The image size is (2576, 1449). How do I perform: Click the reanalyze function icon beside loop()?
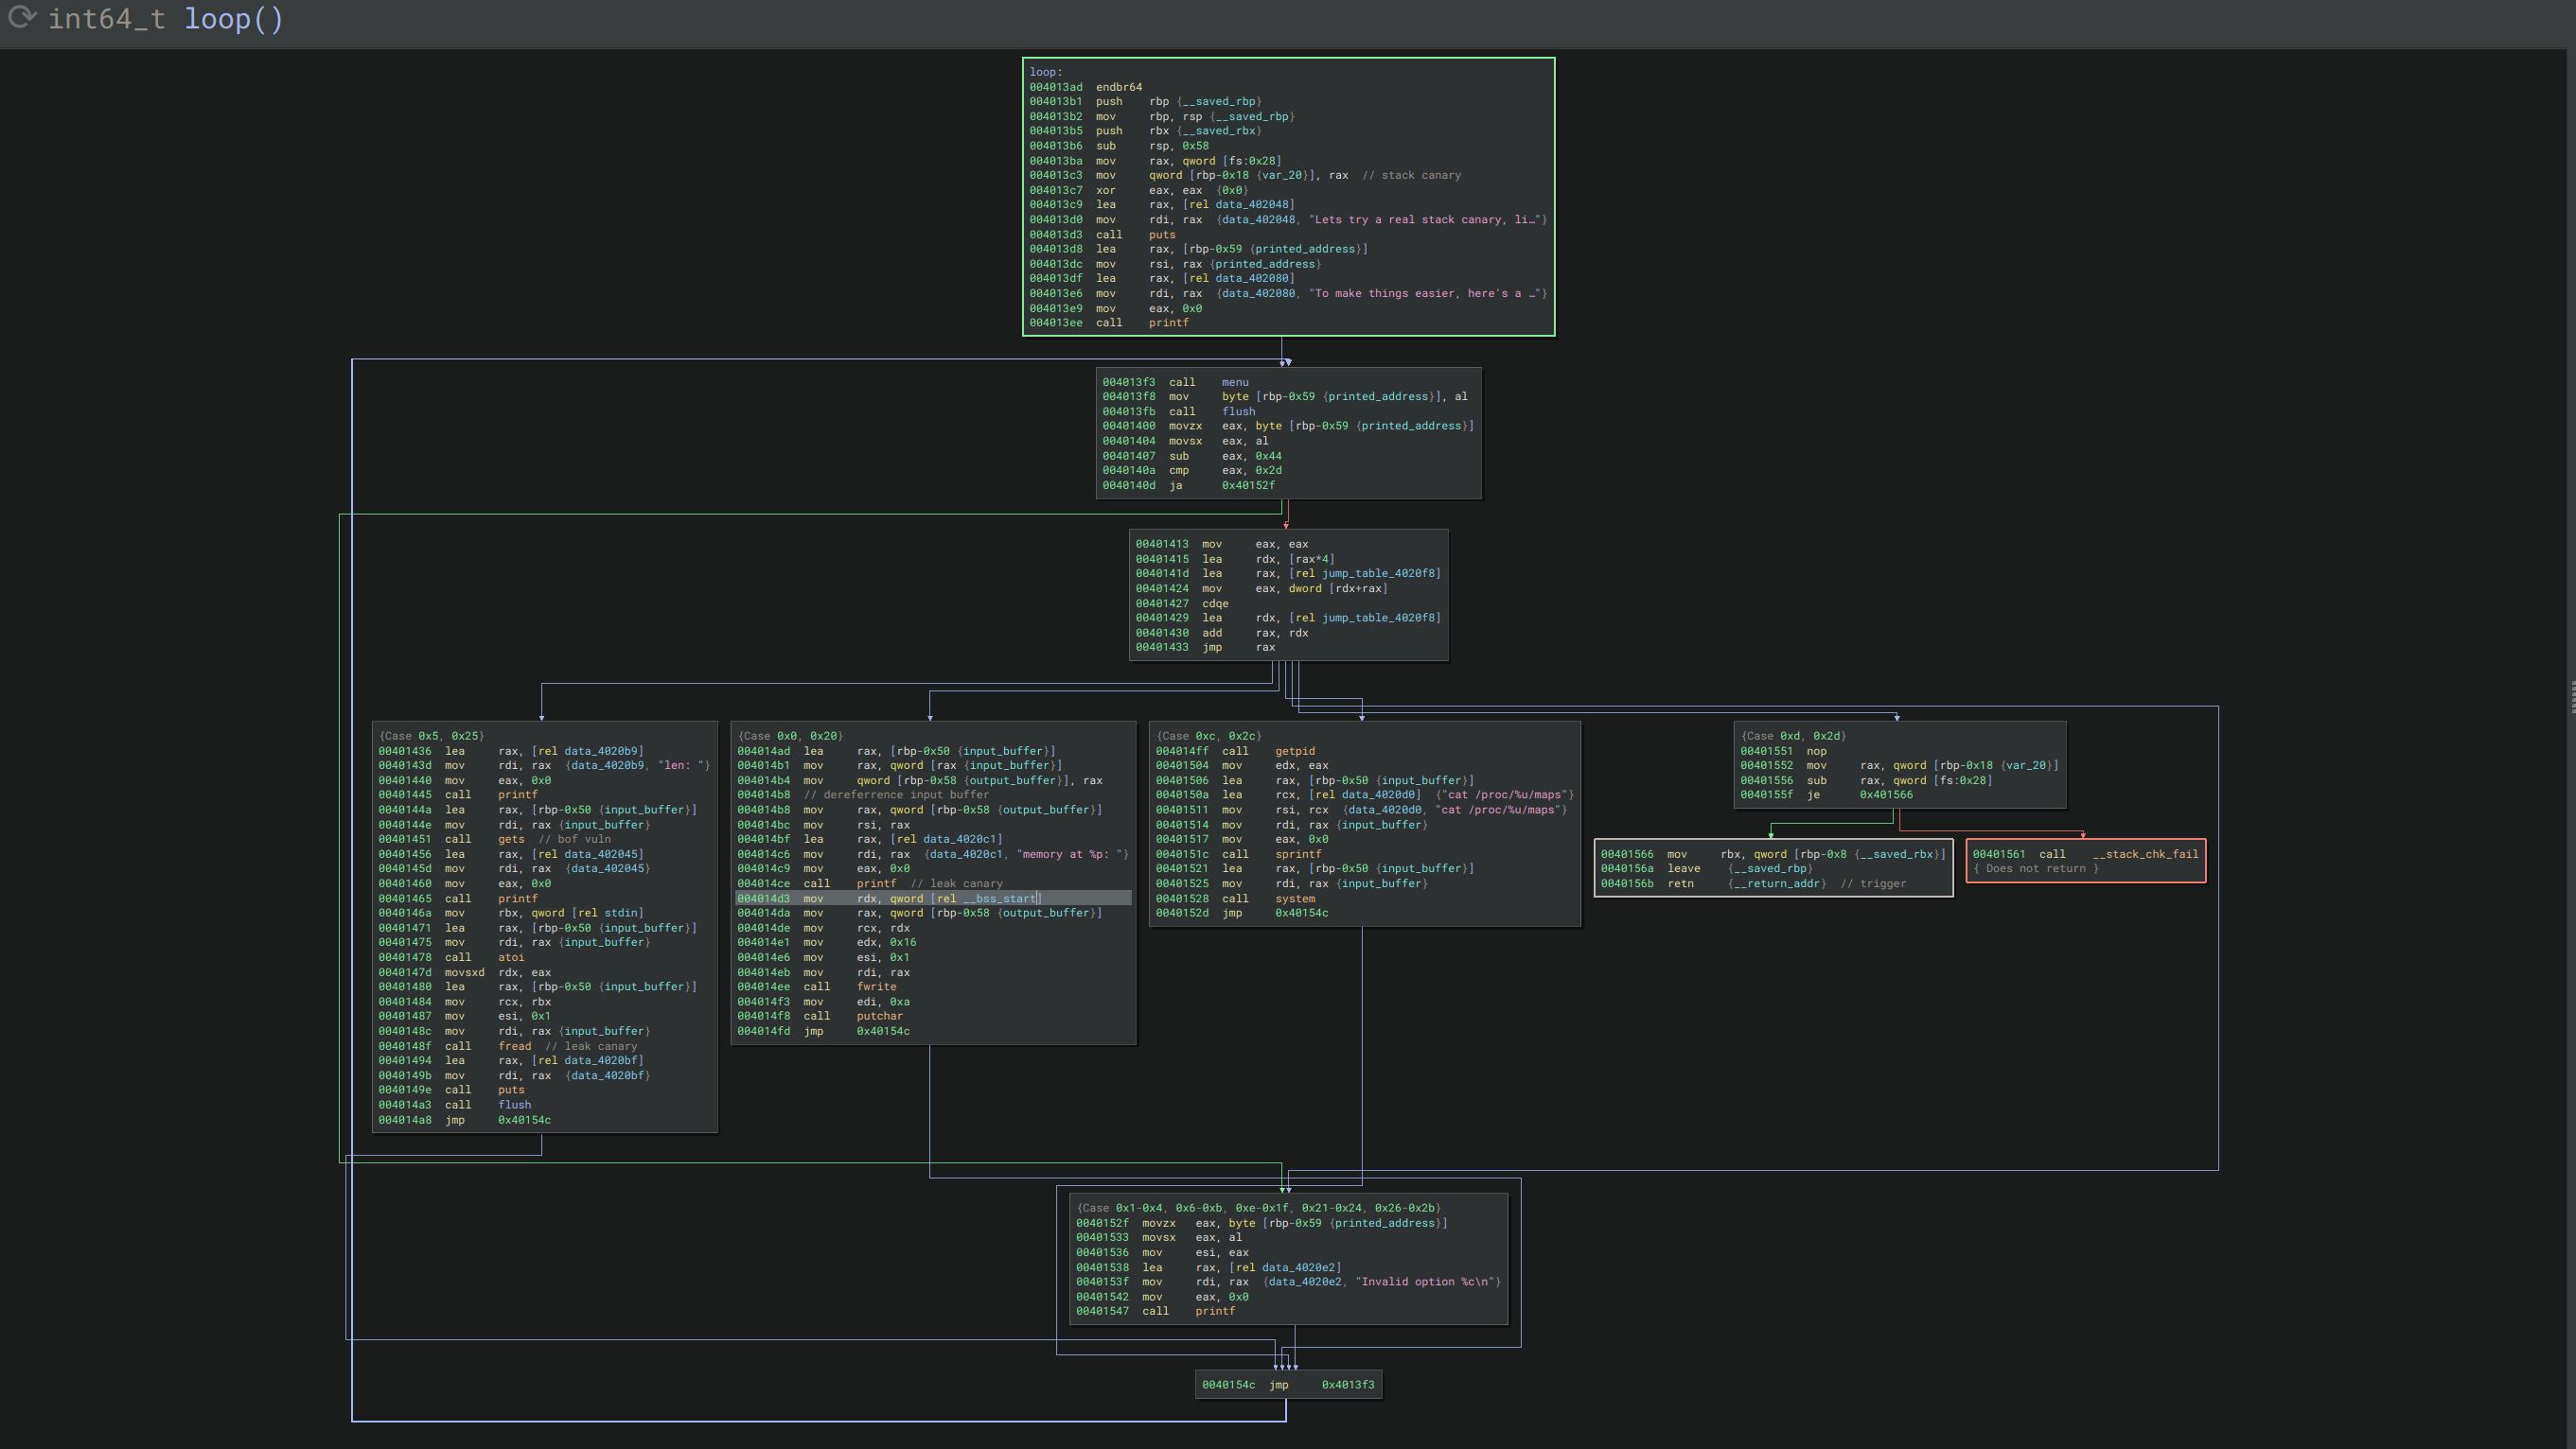pos(22,17)
